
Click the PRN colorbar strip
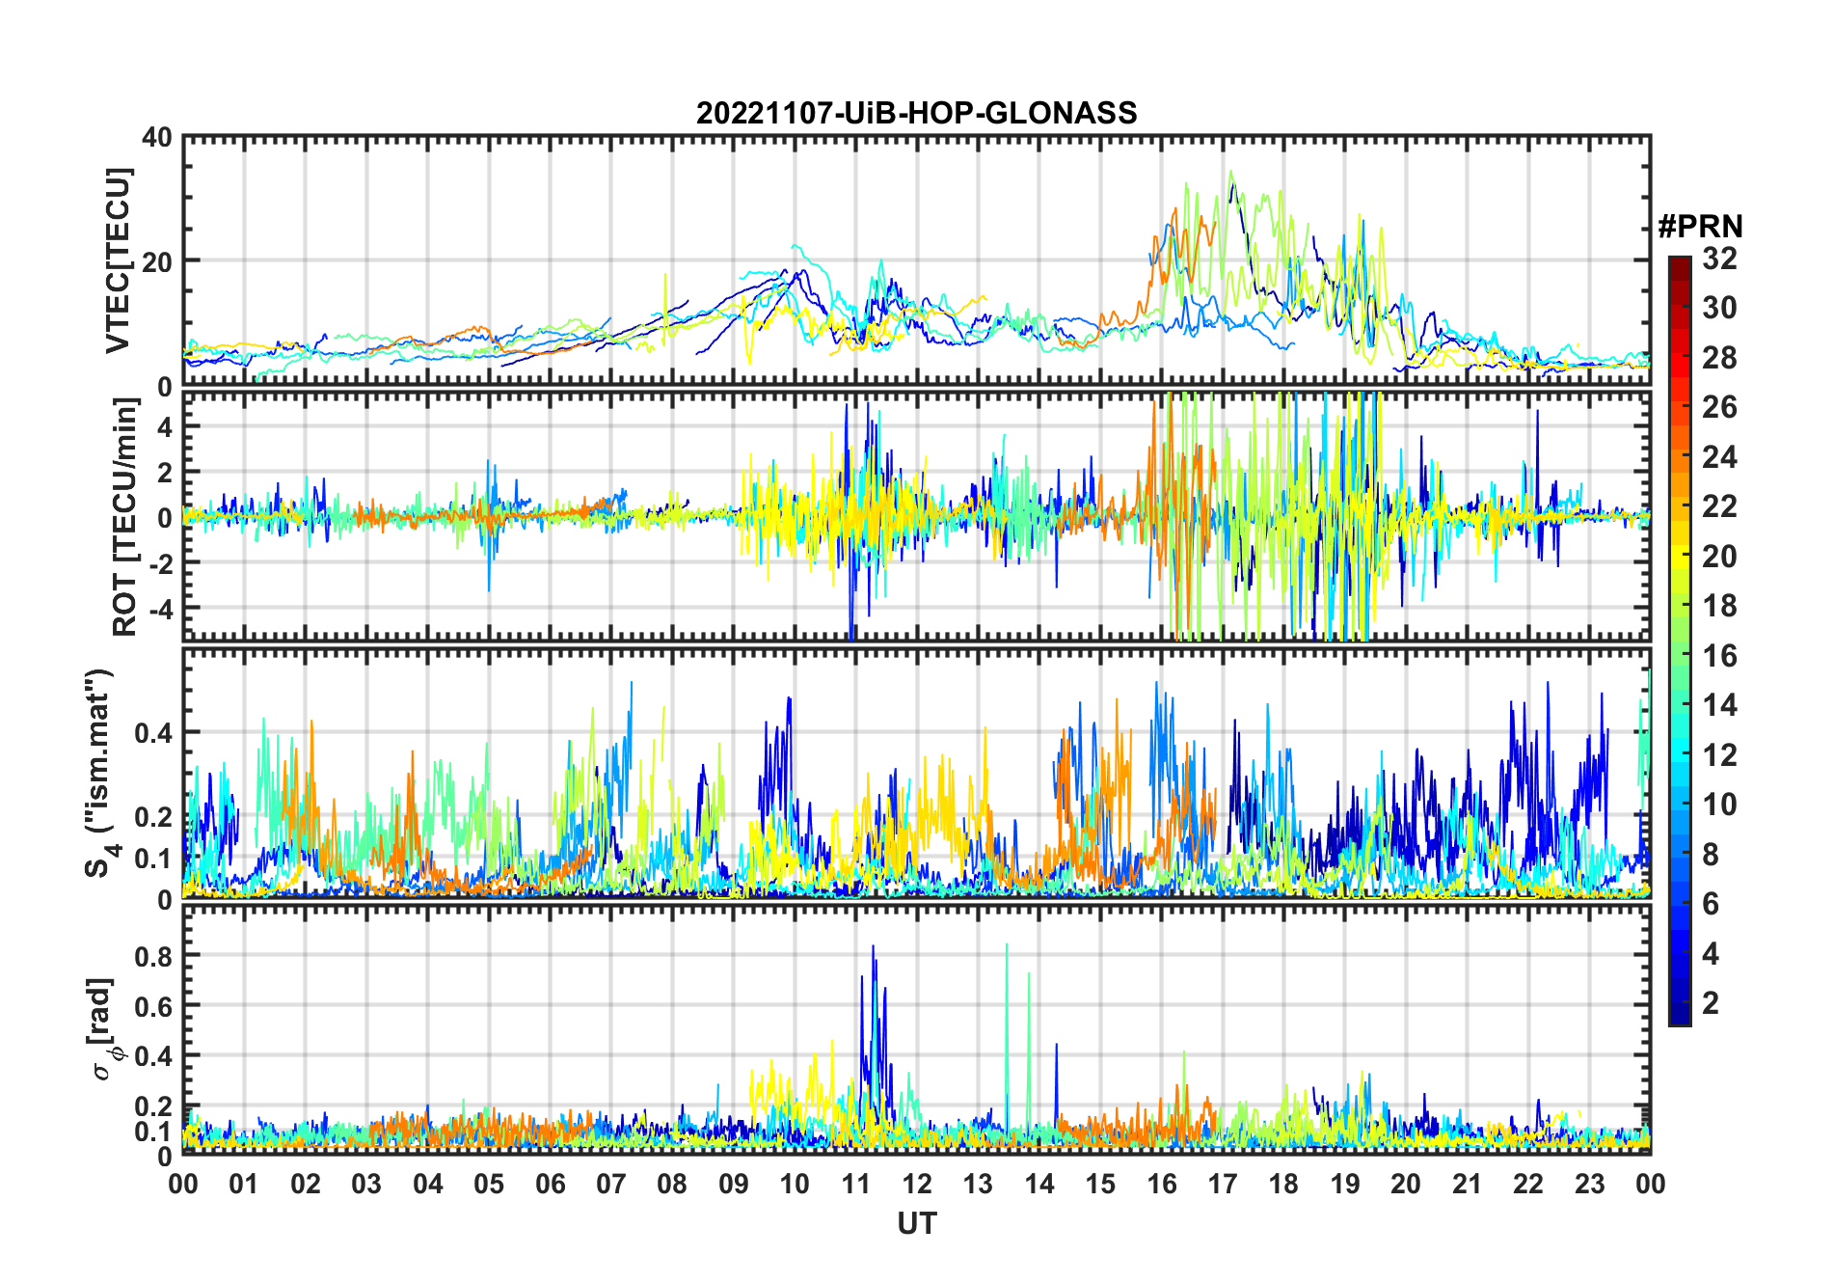point(1680,641)
